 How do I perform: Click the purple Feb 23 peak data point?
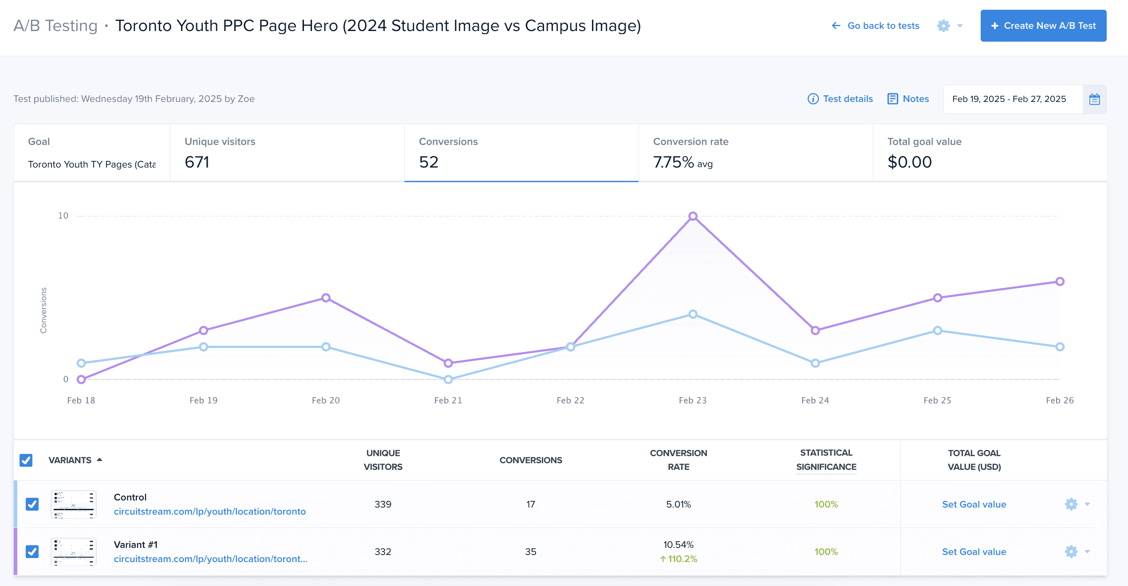[x=693, y=216]
